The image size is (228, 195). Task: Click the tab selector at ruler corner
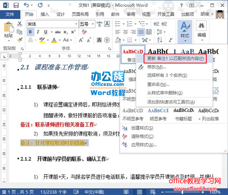point(4,56)
